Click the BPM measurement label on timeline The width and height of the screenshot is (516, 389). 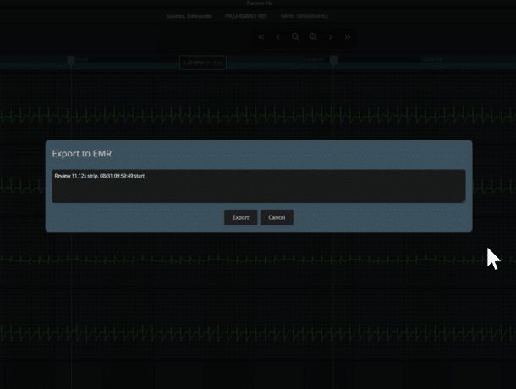(202, 63)
